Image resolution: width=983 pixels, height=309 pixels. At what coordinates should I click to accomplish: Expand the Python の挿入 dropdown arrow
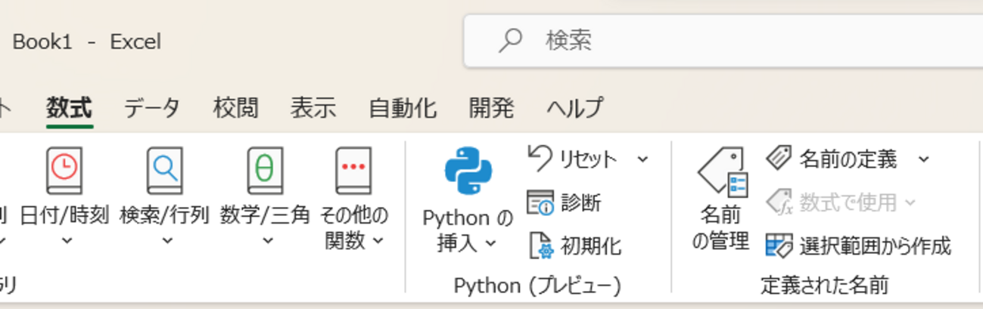click(490, 243)
